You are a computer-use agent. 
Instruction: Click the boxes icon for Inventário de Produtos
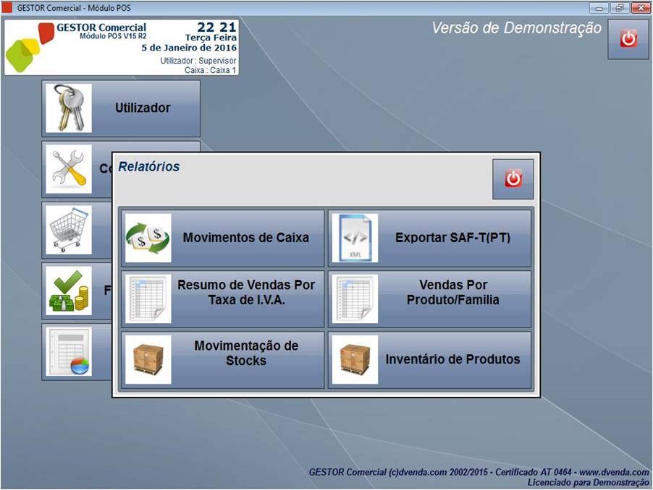355,359
